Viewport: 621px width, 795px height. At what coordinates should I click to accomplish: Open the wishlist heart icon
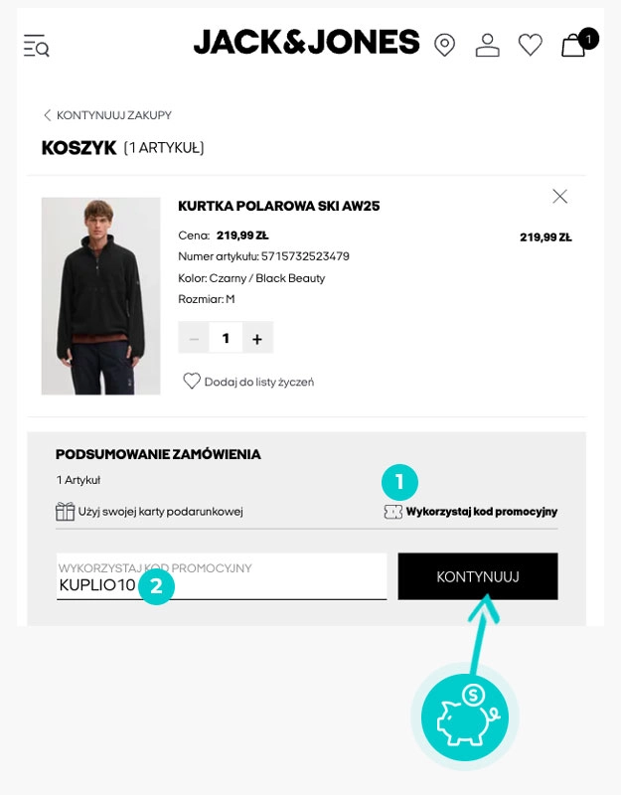tap(530, 46)
